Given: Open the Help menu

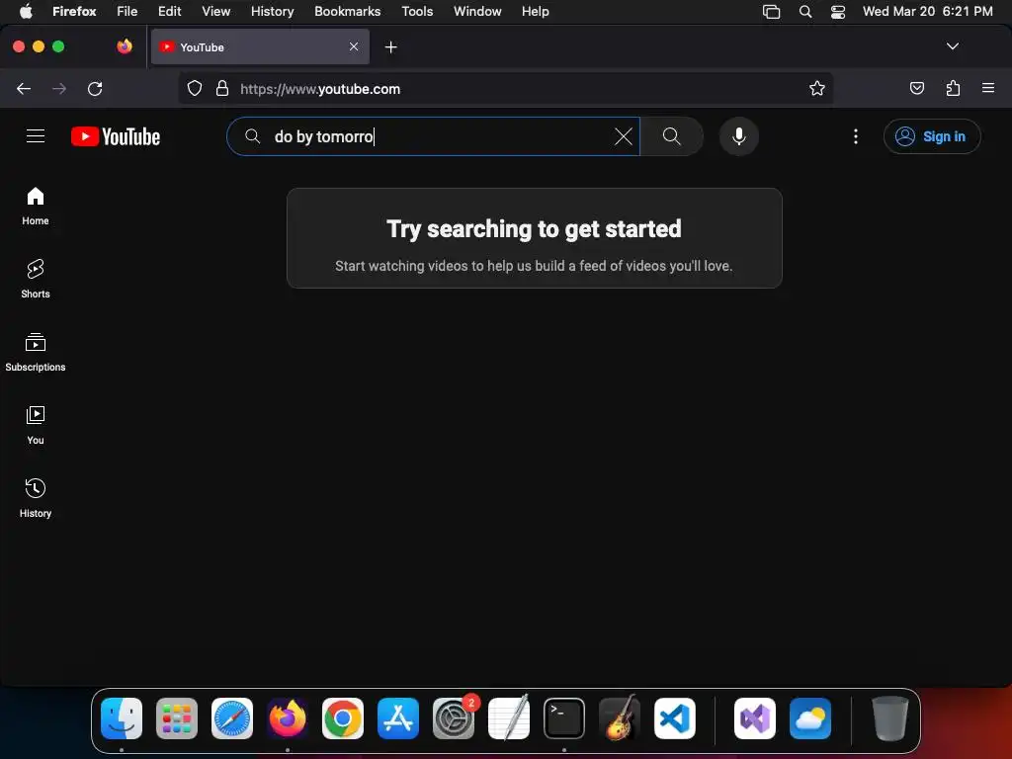Looking at the screenshot, I should click(535, 11).
